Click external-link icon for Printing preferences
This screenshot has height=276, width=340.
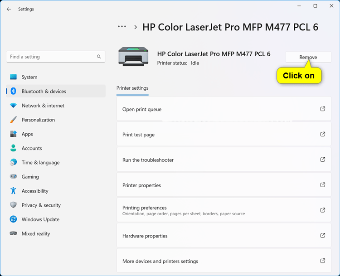[323, 210]
